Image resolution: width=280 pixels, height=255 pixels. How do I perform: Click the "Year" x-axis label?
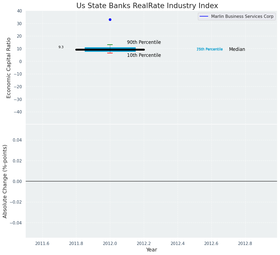coord(151,250)
